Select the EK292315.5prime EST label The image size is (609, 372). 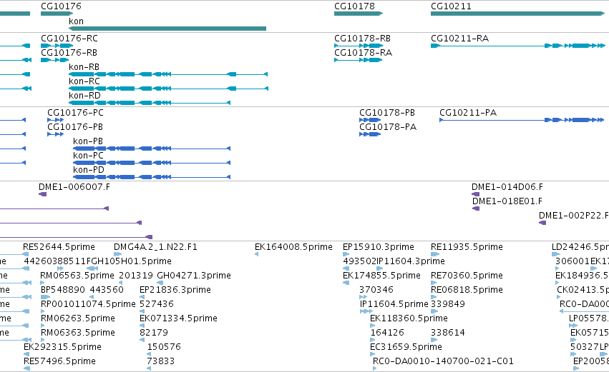(62, 347)
